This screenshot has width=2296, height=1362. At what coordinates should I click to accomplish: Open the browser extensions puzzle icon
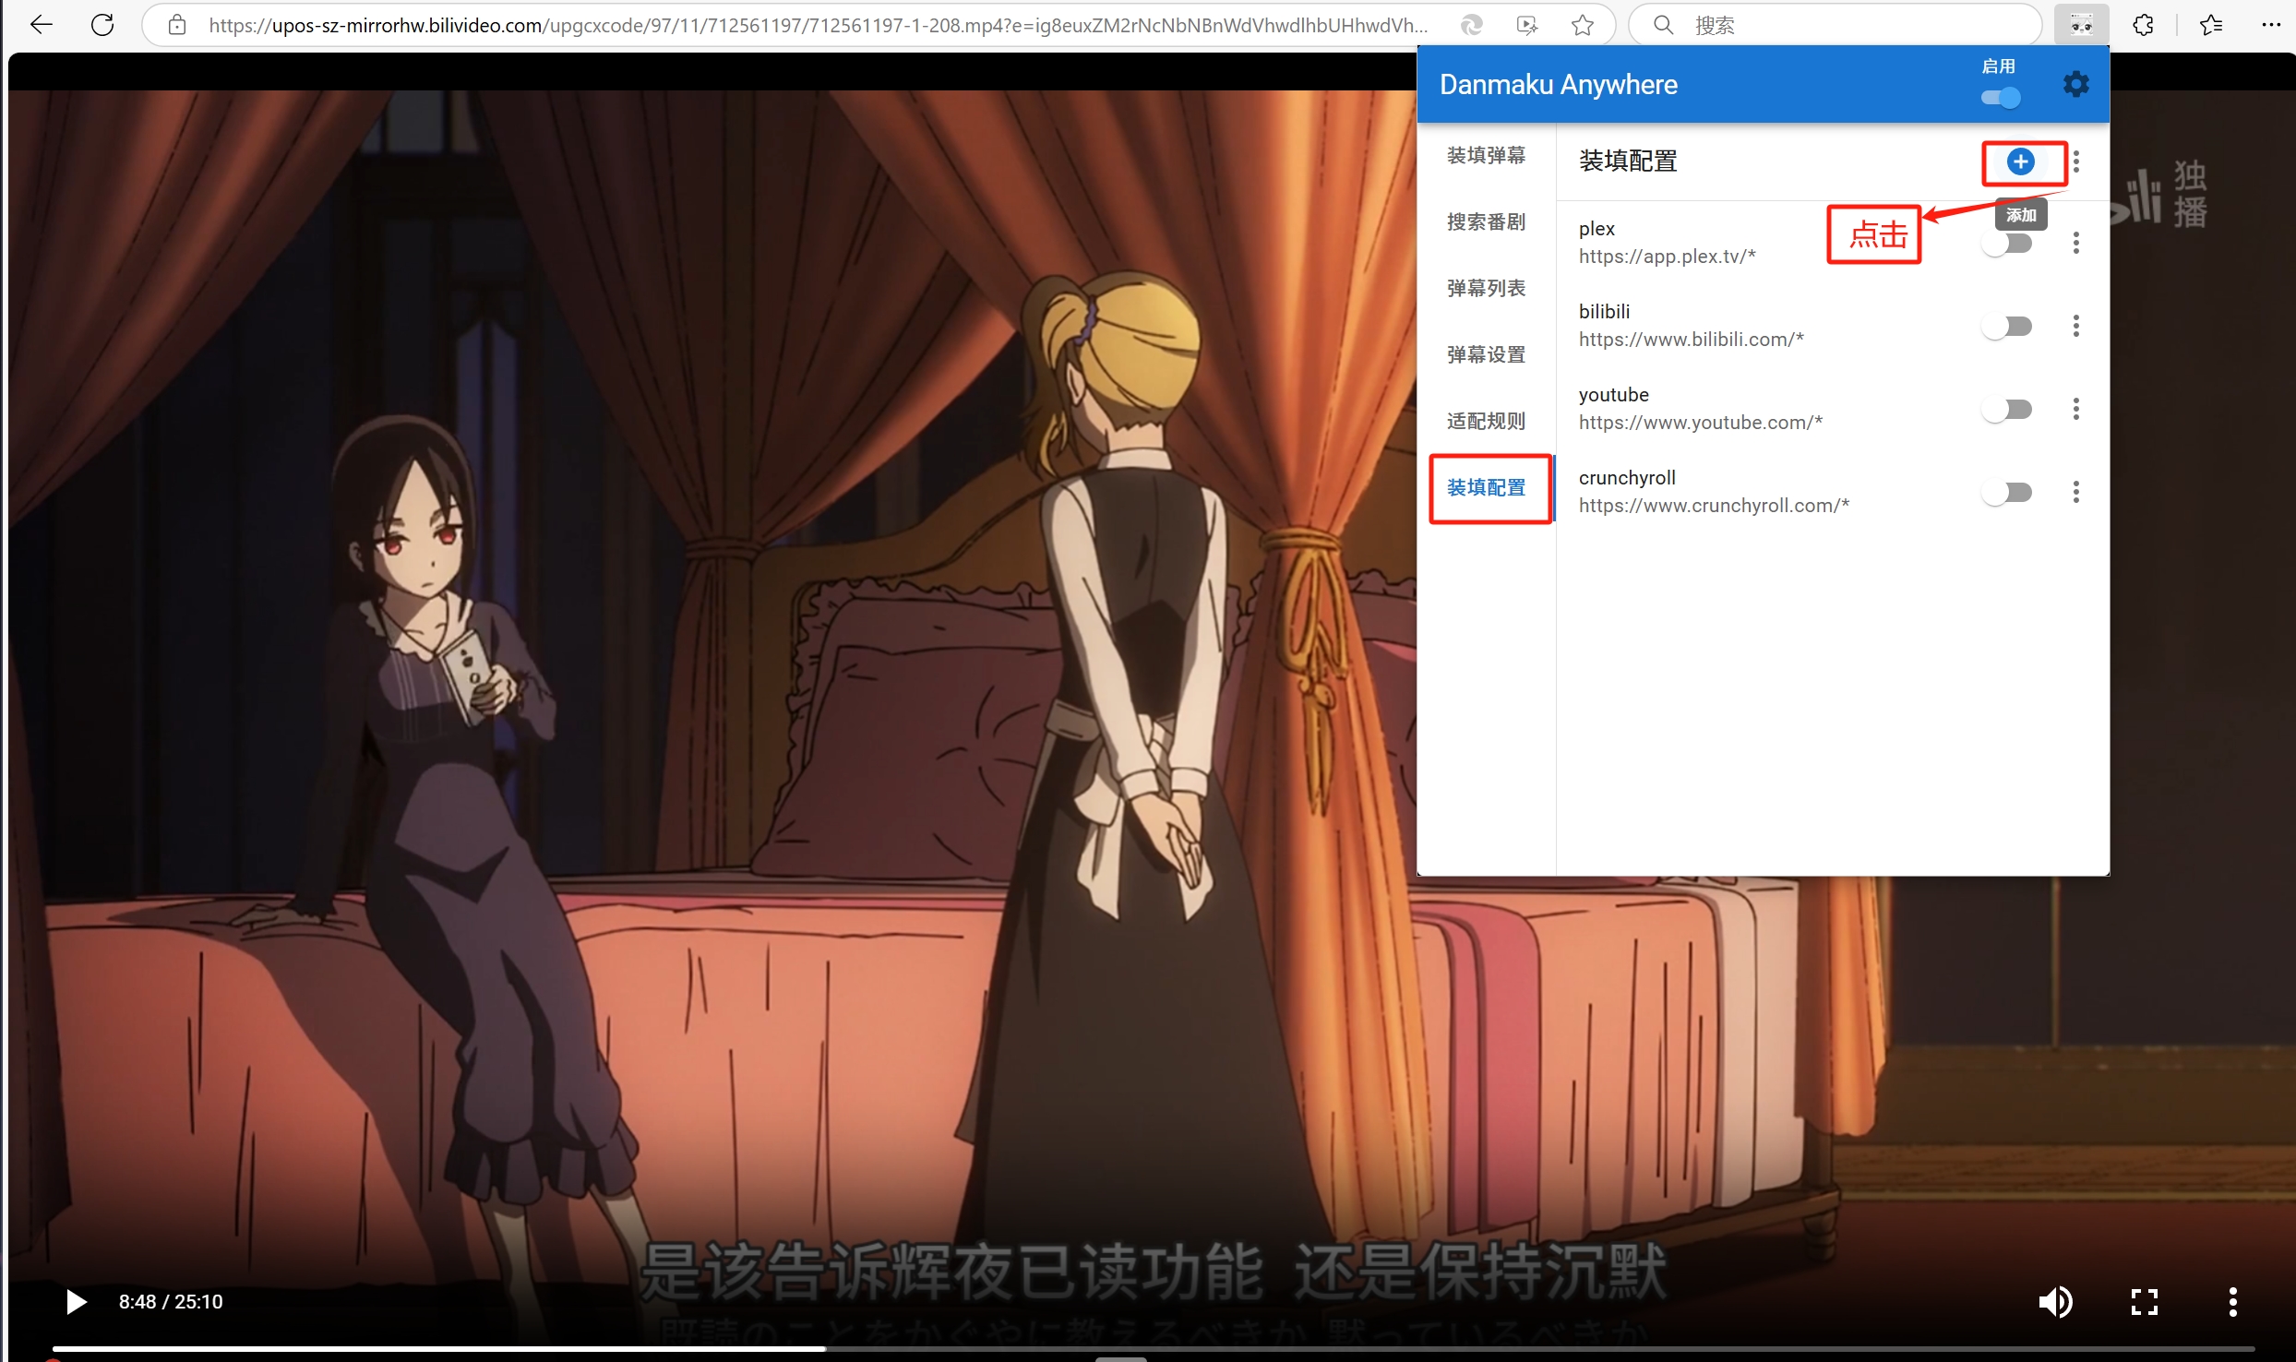click(2143, 25)
